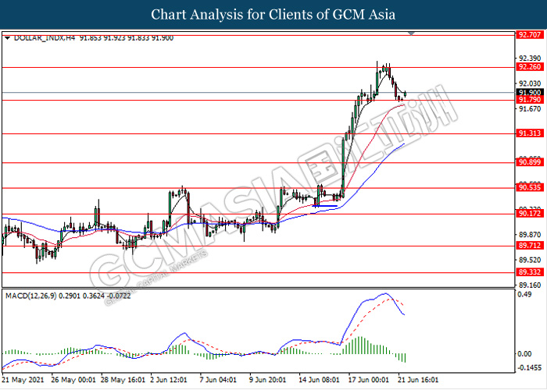Select the 89.332 price level label
547x390 pixels.
tap(530, 272)
